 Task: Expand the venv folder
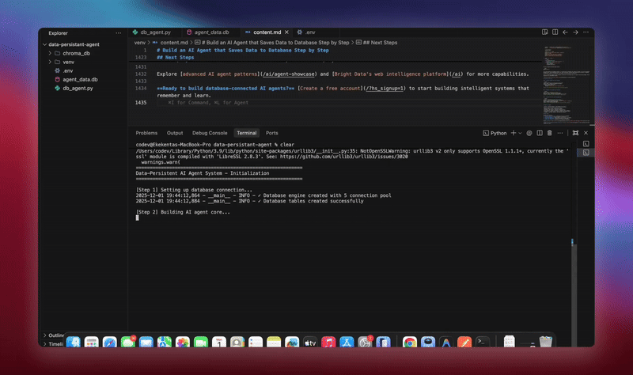point(68,62)
